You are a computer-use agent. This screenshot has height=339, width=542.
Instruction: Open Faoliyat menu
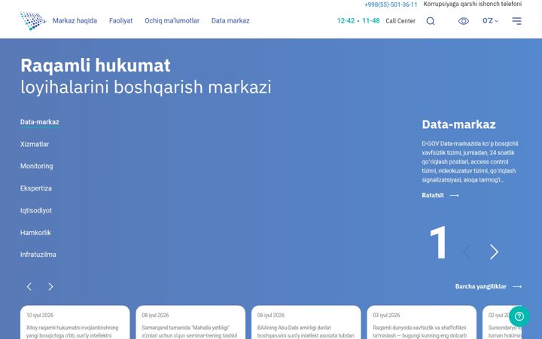(x=120, y=21)
